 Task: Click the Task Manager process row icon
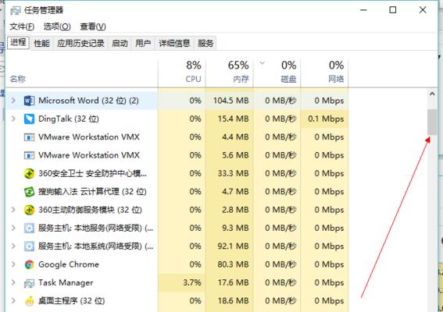click(29, 283)
